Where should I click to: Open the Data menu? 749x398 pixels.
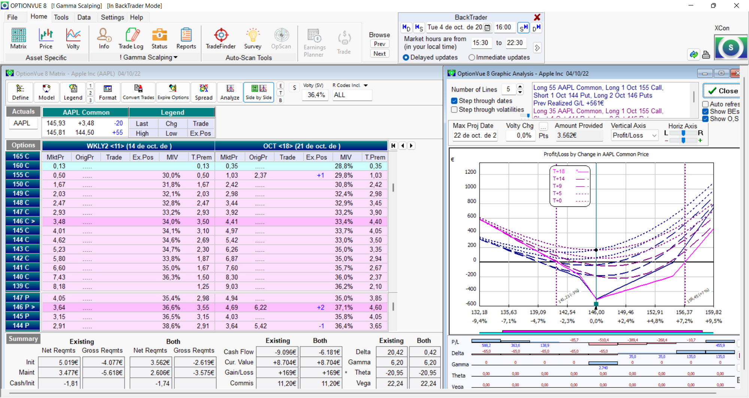point(84,17)
